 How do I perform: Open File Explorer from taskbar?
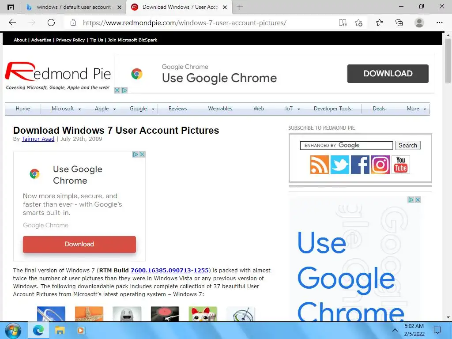[60, 330]
